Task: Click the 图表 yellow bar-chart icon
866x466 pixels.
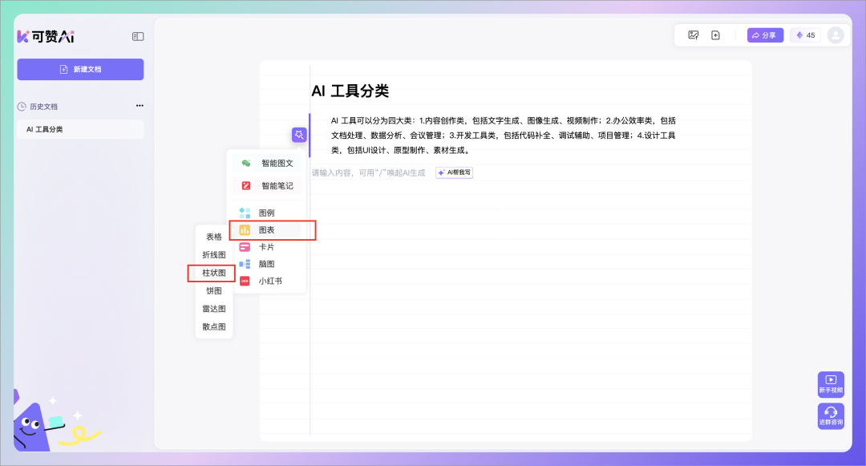Action: click(245, 230)
